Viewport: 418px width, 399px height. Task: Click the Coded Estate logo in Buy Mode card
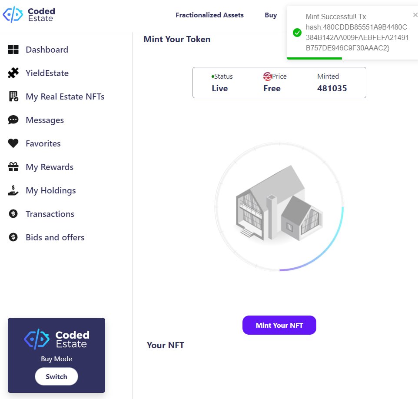pyautogui.click(x=56, y=339)
